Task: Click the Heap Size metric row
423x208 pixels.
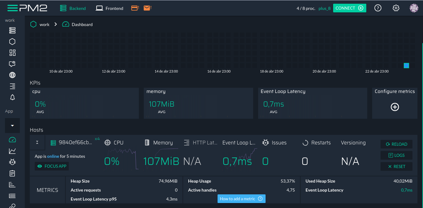Action: 124,181
